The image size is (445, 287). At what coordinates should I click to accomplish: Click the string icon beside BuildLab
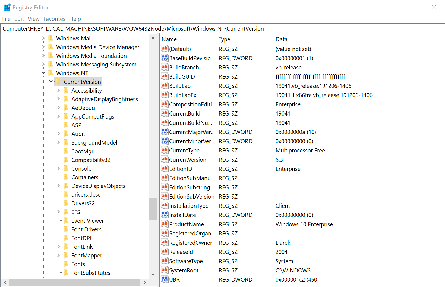pos(165,85)
